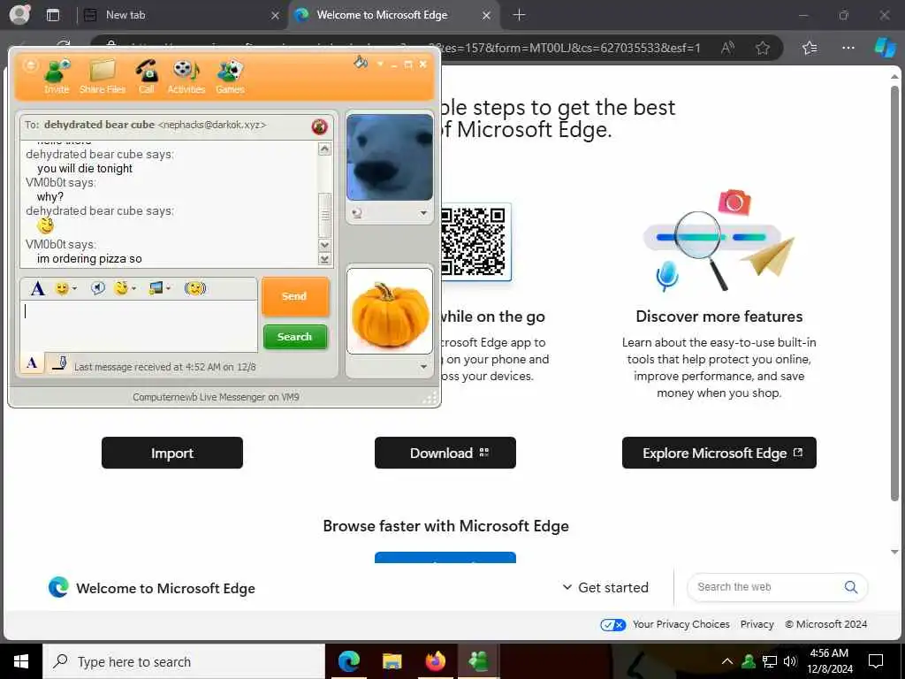Open the menu arrow beside paint bucket

(380, 64)
